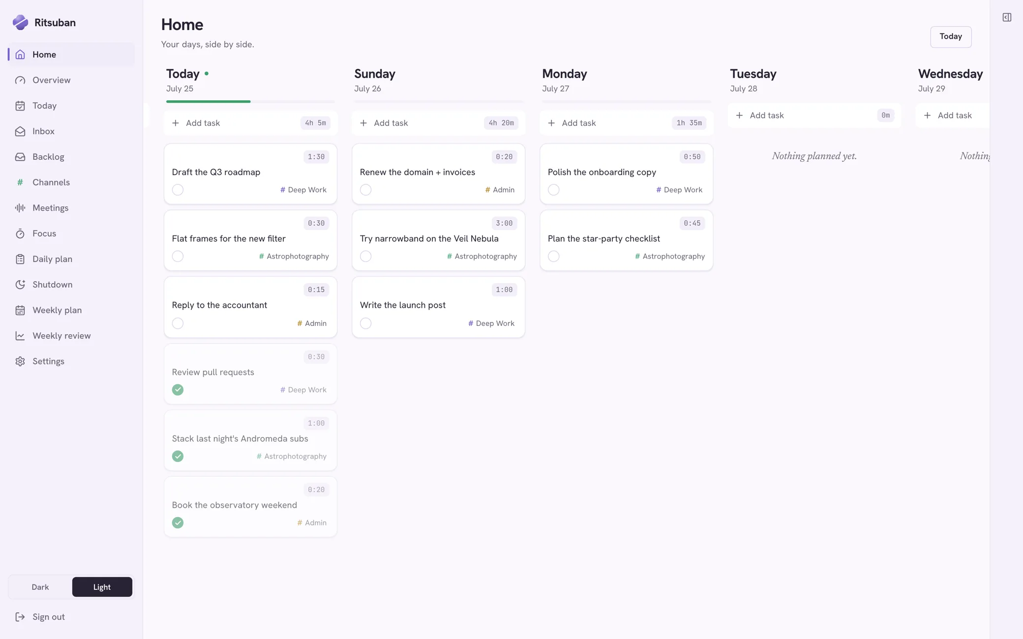Click the Ritsuban logo icon

pos(20,22)
